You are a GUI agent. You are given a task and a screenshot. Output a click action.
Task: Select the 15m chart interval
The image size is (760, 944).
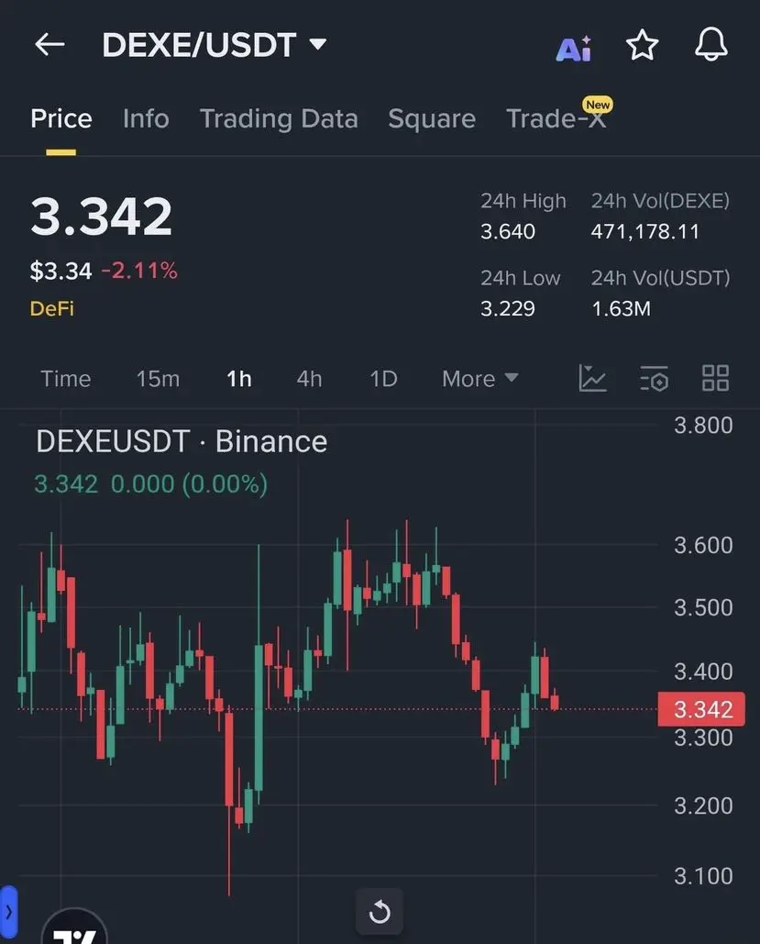(158, 379)
